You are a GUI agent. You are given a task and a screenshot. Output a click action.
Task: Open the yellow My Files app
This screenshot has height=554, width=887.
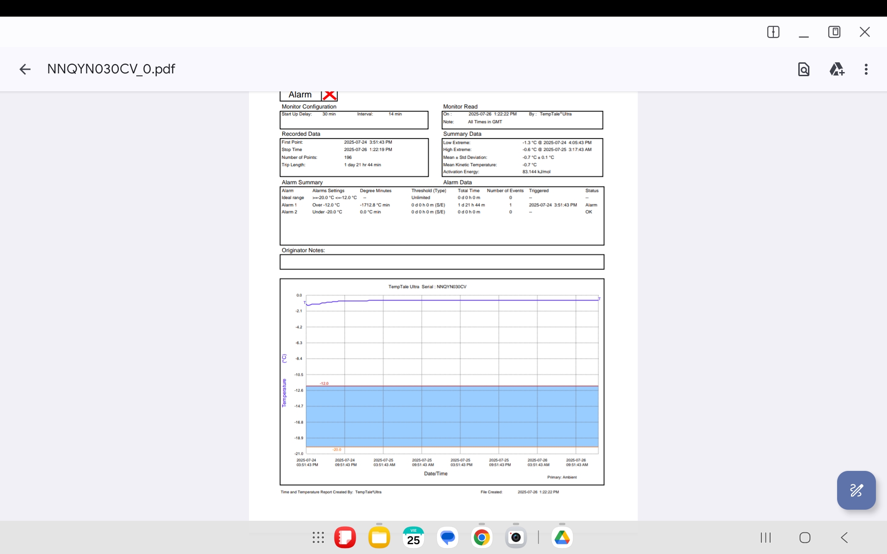379,537
